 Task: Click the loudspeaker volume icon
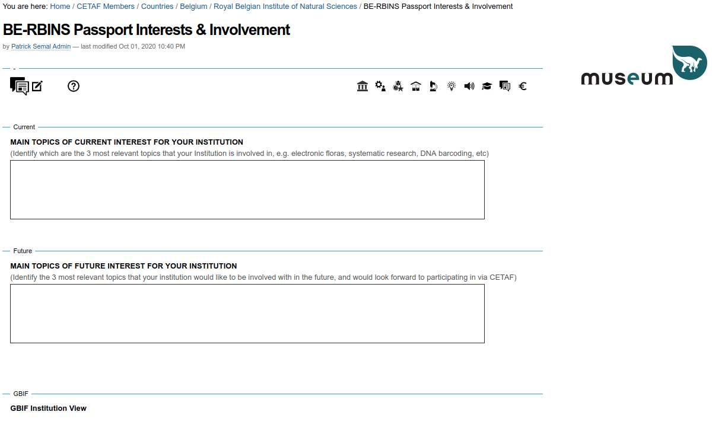click(x=469, y=86)
